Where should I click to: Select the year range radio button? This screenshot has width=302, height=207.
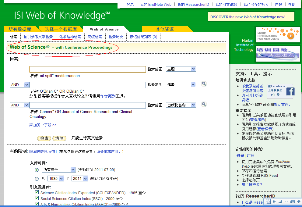click(x=37, y=179)
